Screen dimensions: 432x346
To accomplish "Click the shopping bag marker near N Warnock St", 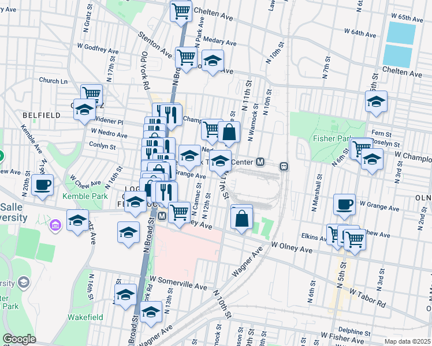I will click(x=229, y=134).
